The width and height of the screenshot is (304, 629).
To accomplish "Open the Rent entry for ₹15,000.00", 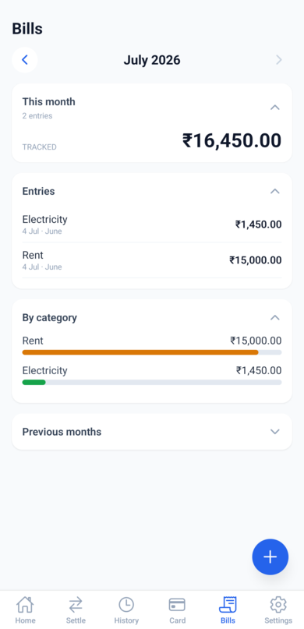I will click(152, 260).
